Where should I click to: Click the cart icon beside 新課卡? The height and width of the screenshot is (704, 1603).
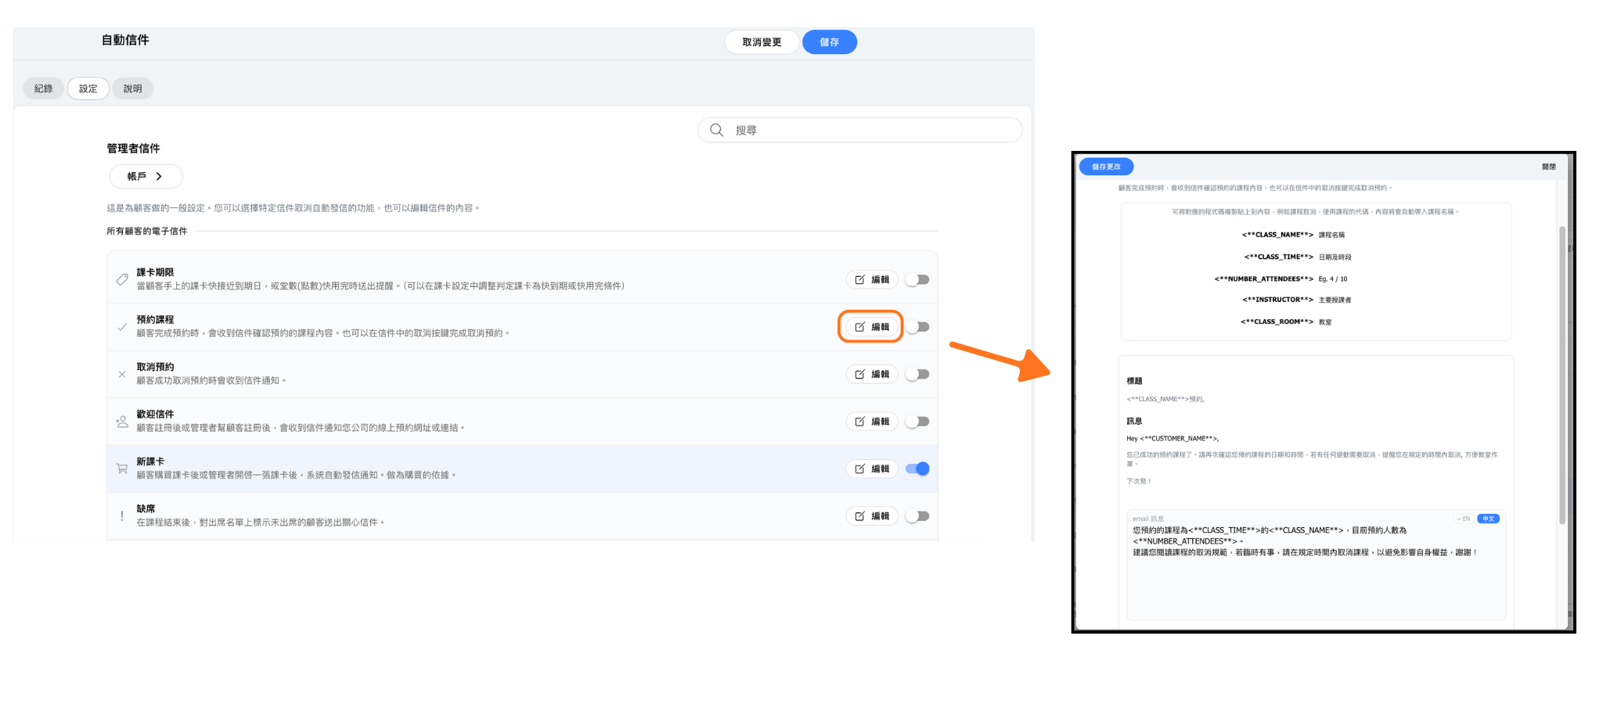(x=122, y=469)
